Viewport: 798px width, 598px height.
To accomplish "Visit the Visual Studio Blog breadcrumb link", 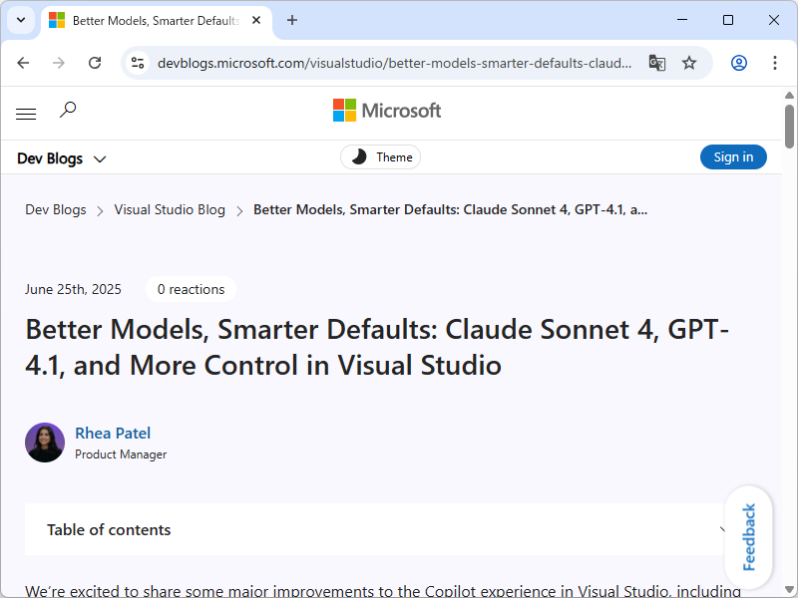I will pyautogui.click(x=170, y=209).
